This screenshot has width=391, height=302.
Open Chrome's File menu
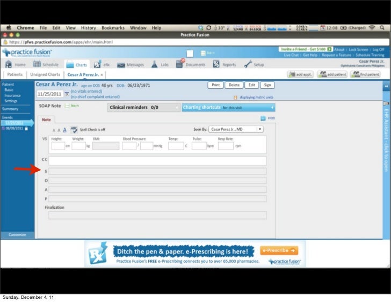pyautogui.click(x=43, y=28)
